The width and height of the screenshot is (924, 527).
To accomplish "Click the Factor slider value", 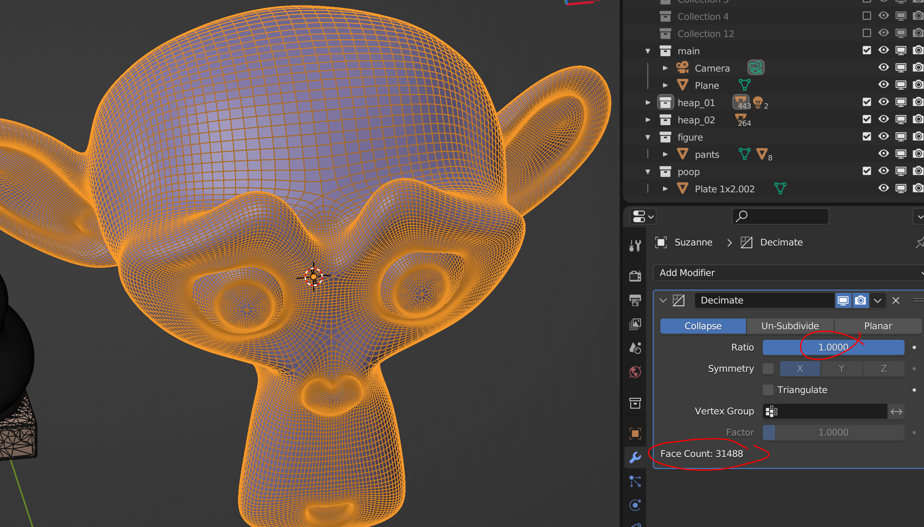I will (x=833, y=432).
